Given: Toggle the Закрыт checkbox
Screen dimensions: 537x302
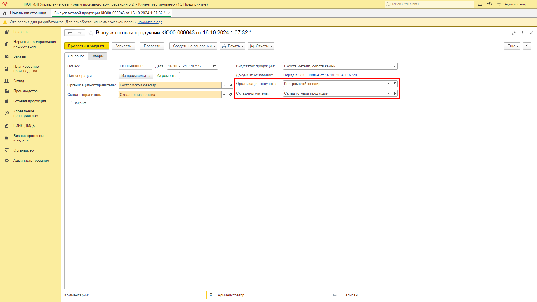Looking at the screenshot, I should (70, 103).
